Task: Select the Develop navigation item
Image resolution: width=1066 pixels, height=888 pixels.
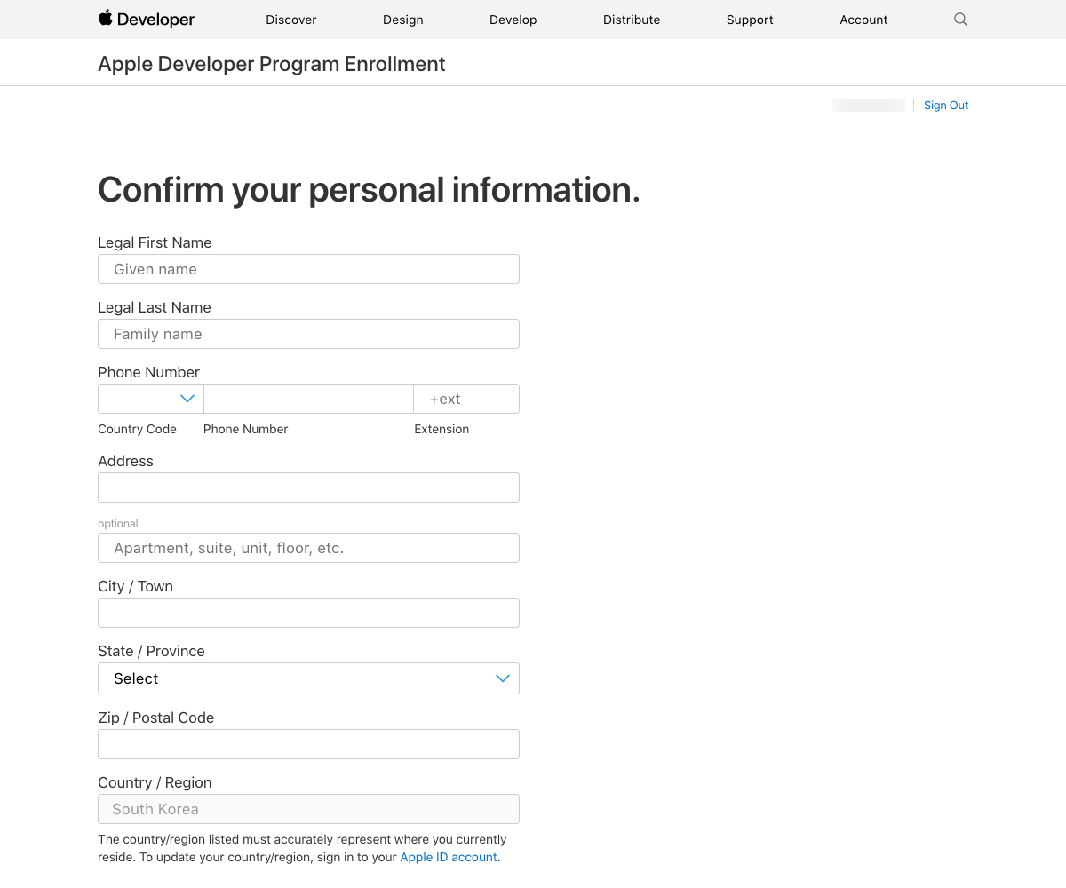Action: point(513,20)
